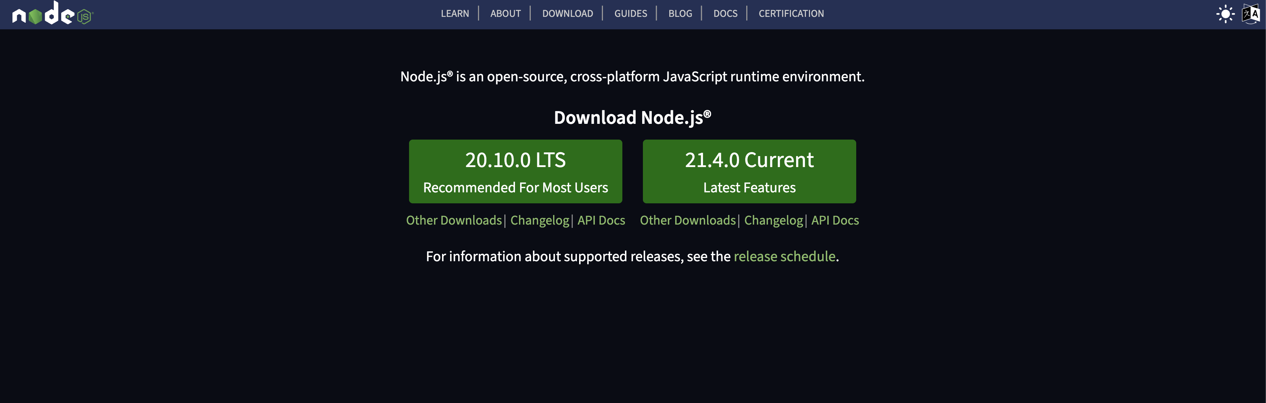
Task: Toggle the dark/light theme sun icon
Action: point(1225,14)
